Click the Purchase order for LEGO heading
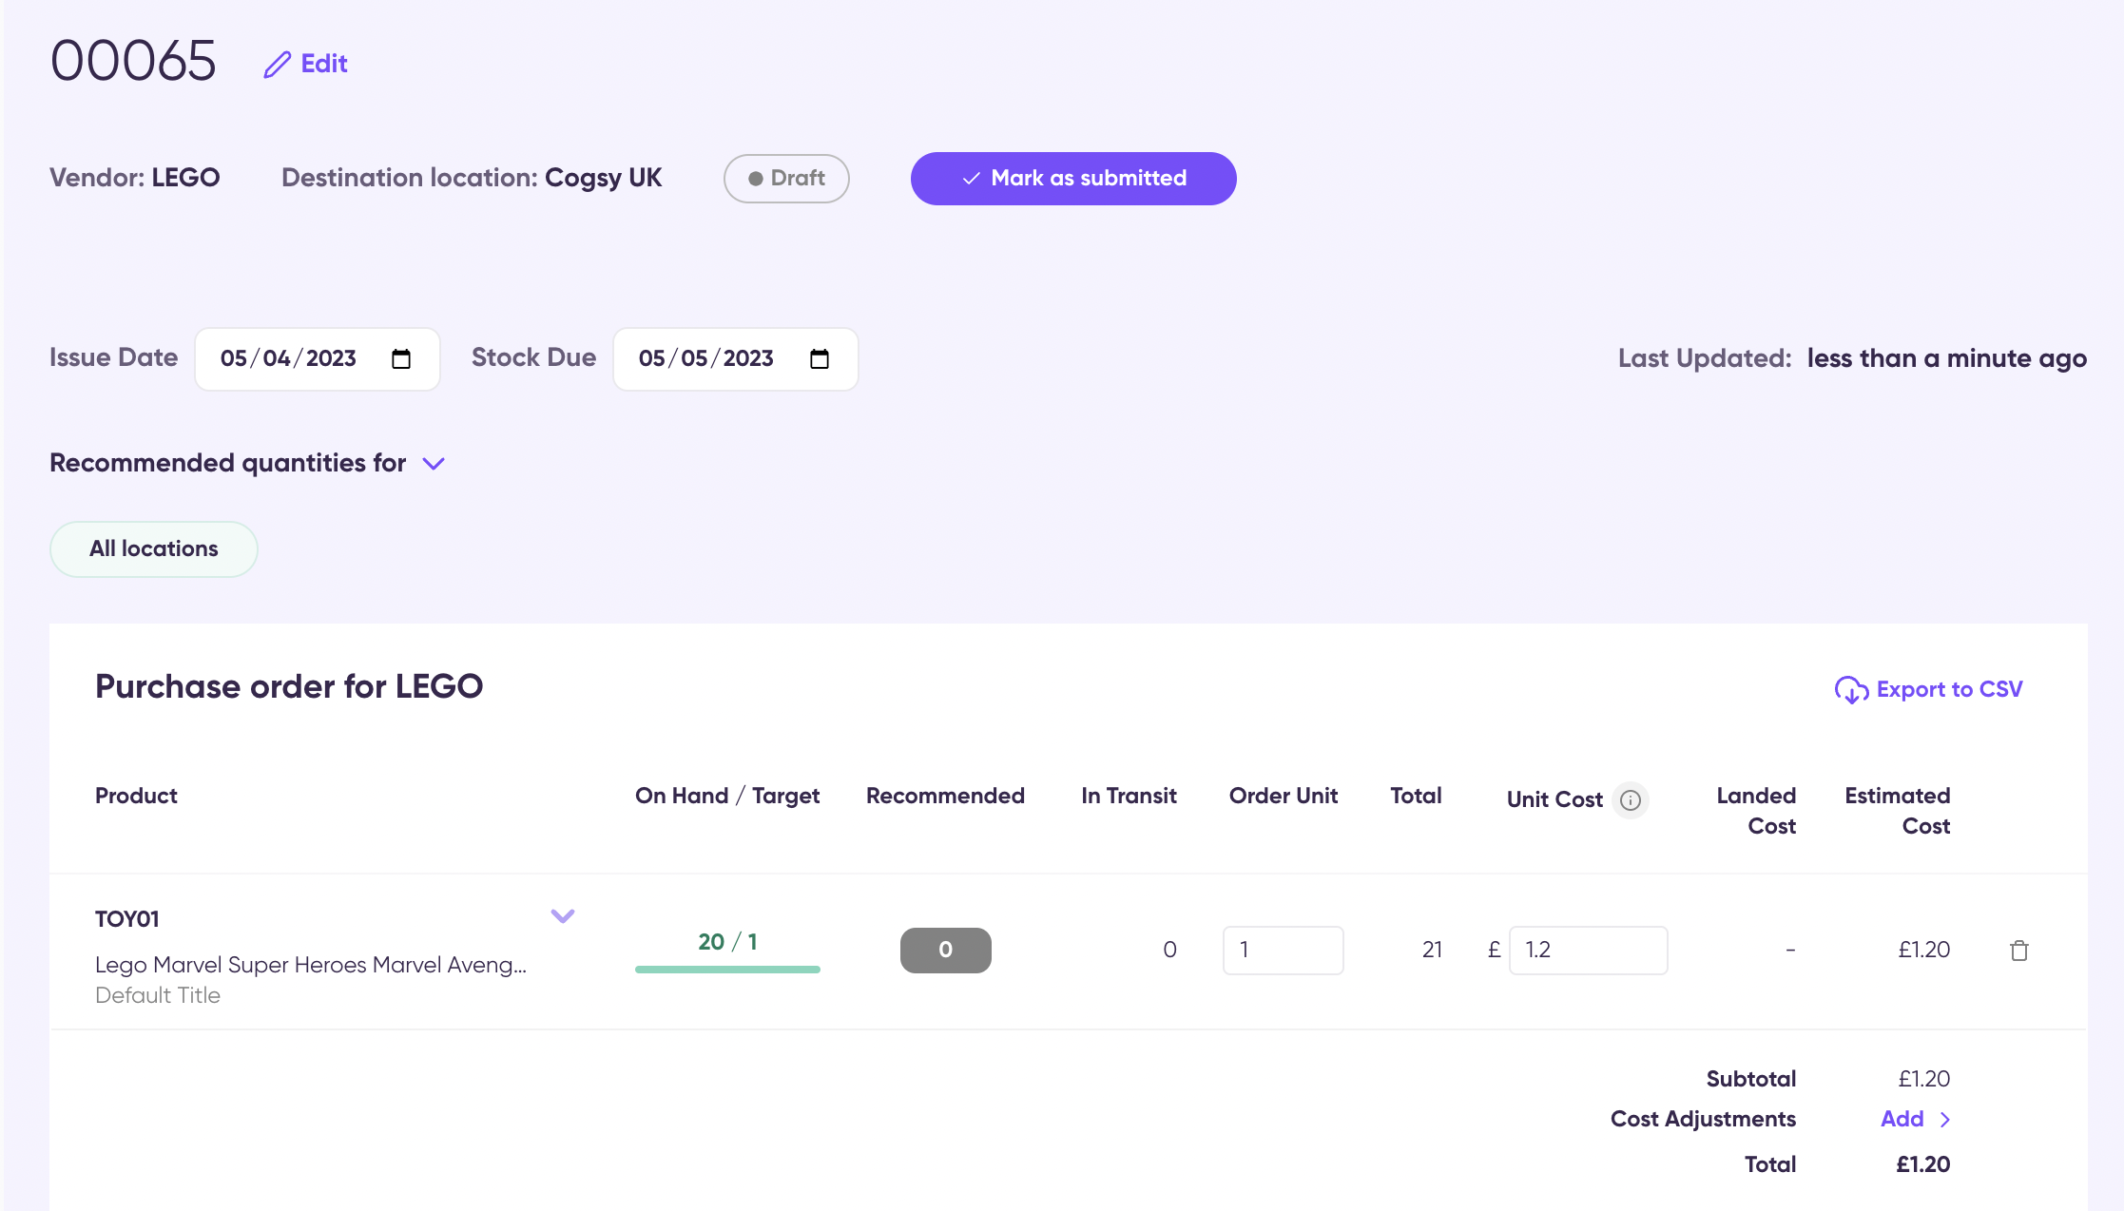 click(x=289, y=687)
